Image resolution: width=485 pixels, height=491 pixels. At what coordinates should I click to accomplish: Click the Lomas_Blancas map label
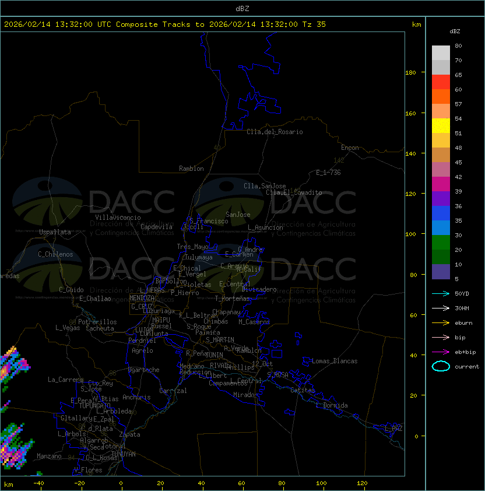(x=335, y=361)
